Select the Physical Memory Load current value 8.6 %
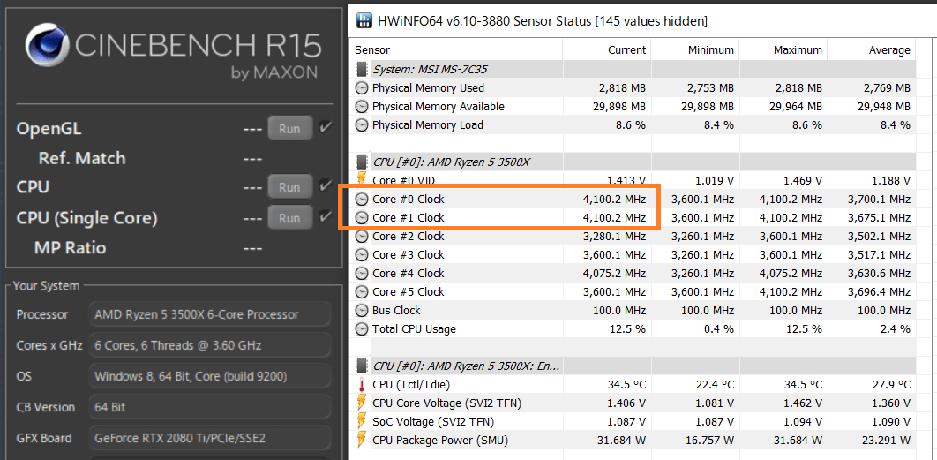937x460 pixels. click(630, 125)
